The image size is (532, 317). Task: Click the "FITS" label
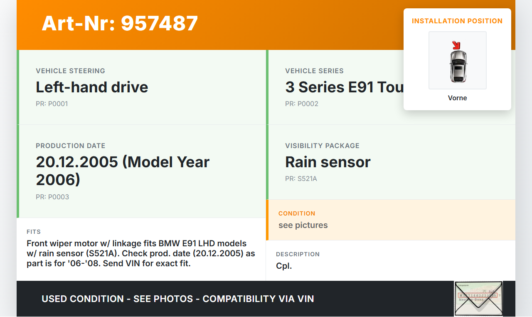coord(34,232)
